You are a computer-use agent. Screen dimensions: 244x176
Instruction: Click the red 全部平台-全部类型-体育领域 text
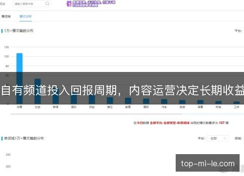(x=169, y=123)
